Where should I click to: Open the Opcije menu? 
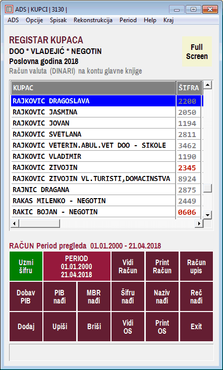coord(34,20)
